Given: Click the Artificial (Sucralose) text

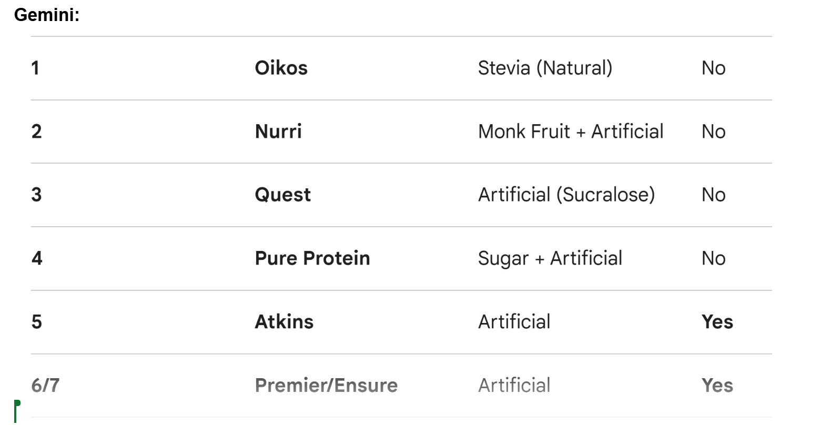Looking at the screenshot, I should click(x=566, y=195).
